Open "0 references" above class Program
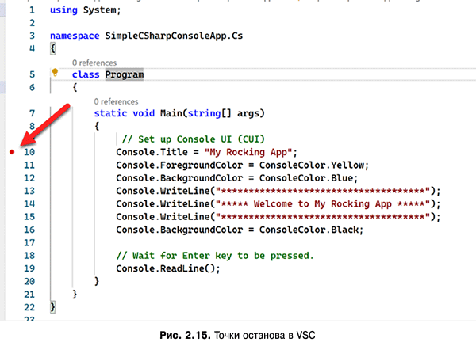 [94, 63]
